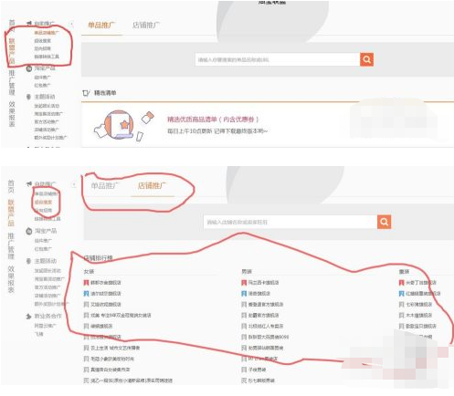This screenshot has width=454, height=396.
Task: Click 主题活动 icon on 店铺排行榜 page
Action: click(x=28, y=261)
